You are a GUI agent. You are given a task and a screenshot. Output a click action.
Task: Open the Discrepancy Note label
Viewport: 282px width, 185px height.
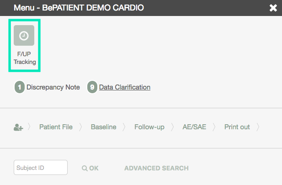53,87
